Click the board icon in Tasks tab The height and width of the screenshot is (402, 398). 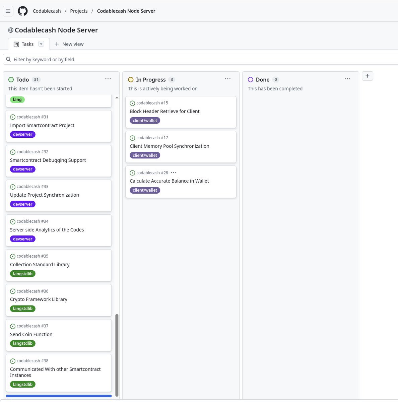point(16,44)
